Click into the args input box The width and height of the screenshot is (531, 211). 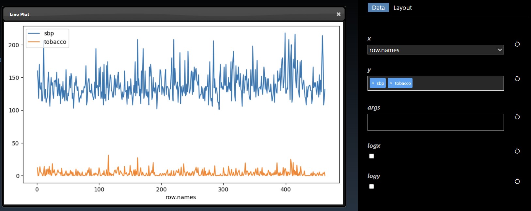coord(435,122)
